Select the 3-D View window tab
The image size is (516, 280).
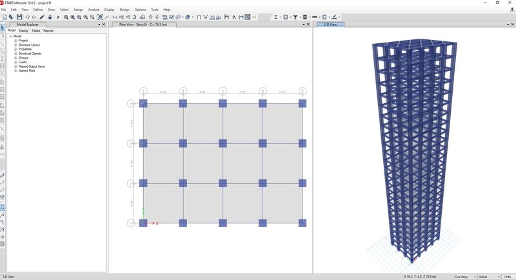click(330, 25)
